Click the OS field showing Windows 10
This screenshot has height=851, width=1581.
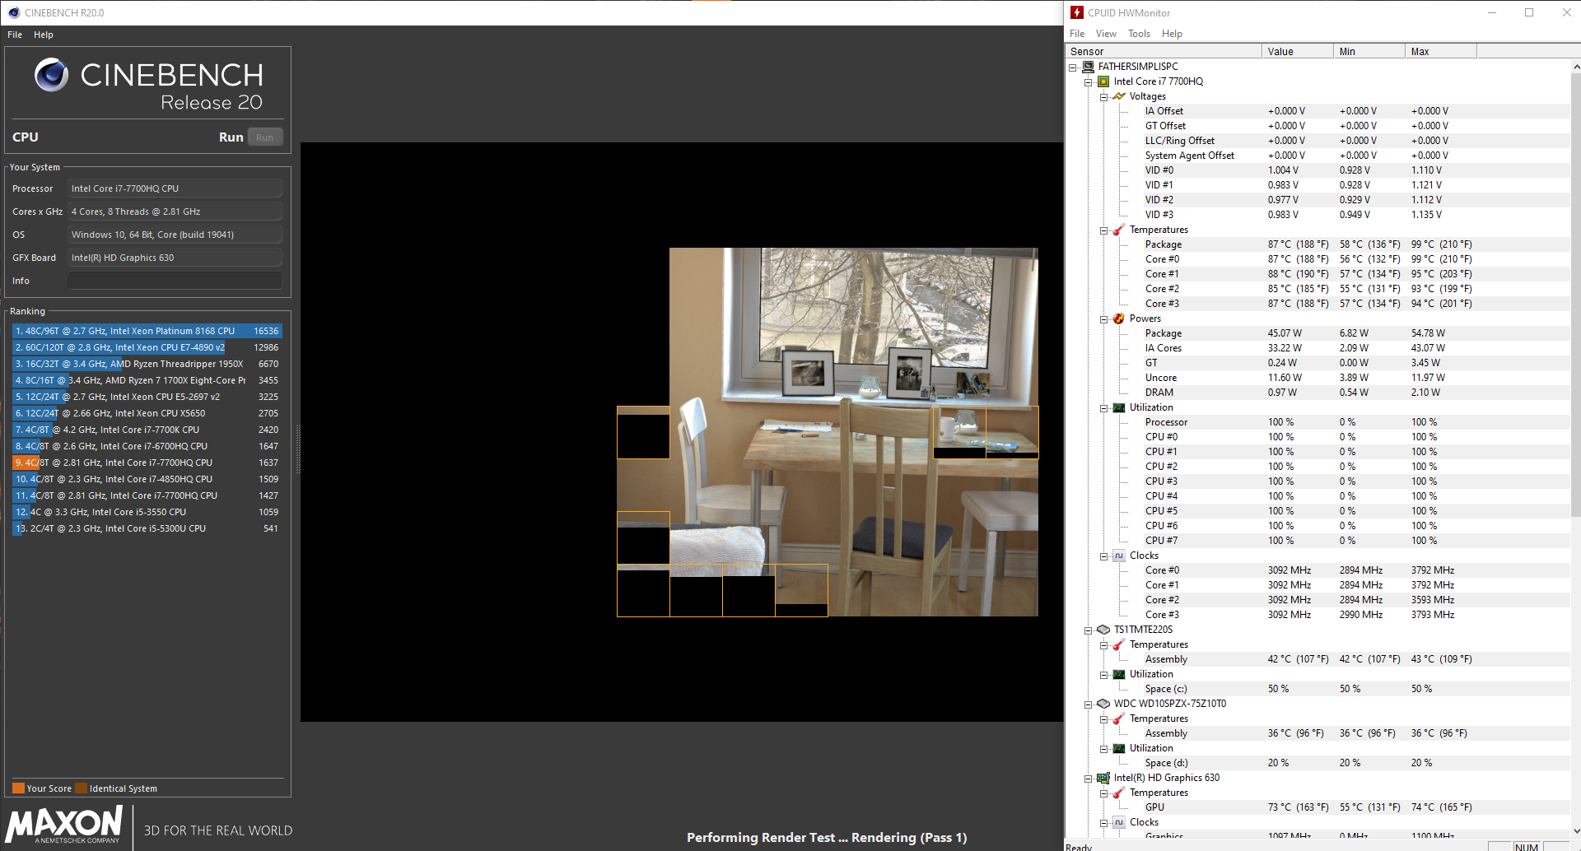tap(175, 235)
